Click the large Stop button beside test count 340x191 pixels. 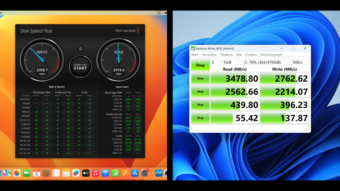pos(200,65)
